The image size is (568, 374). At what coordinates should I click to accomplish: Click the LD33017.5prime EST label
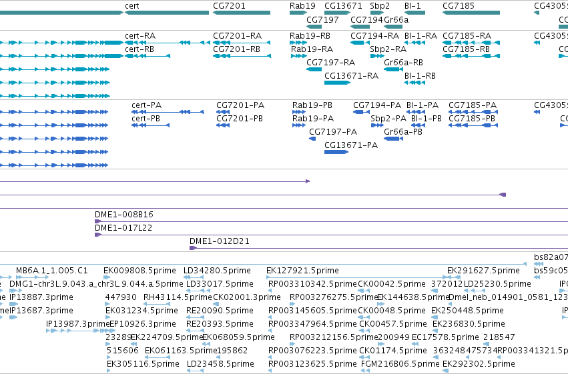click(x=220, y=284)
